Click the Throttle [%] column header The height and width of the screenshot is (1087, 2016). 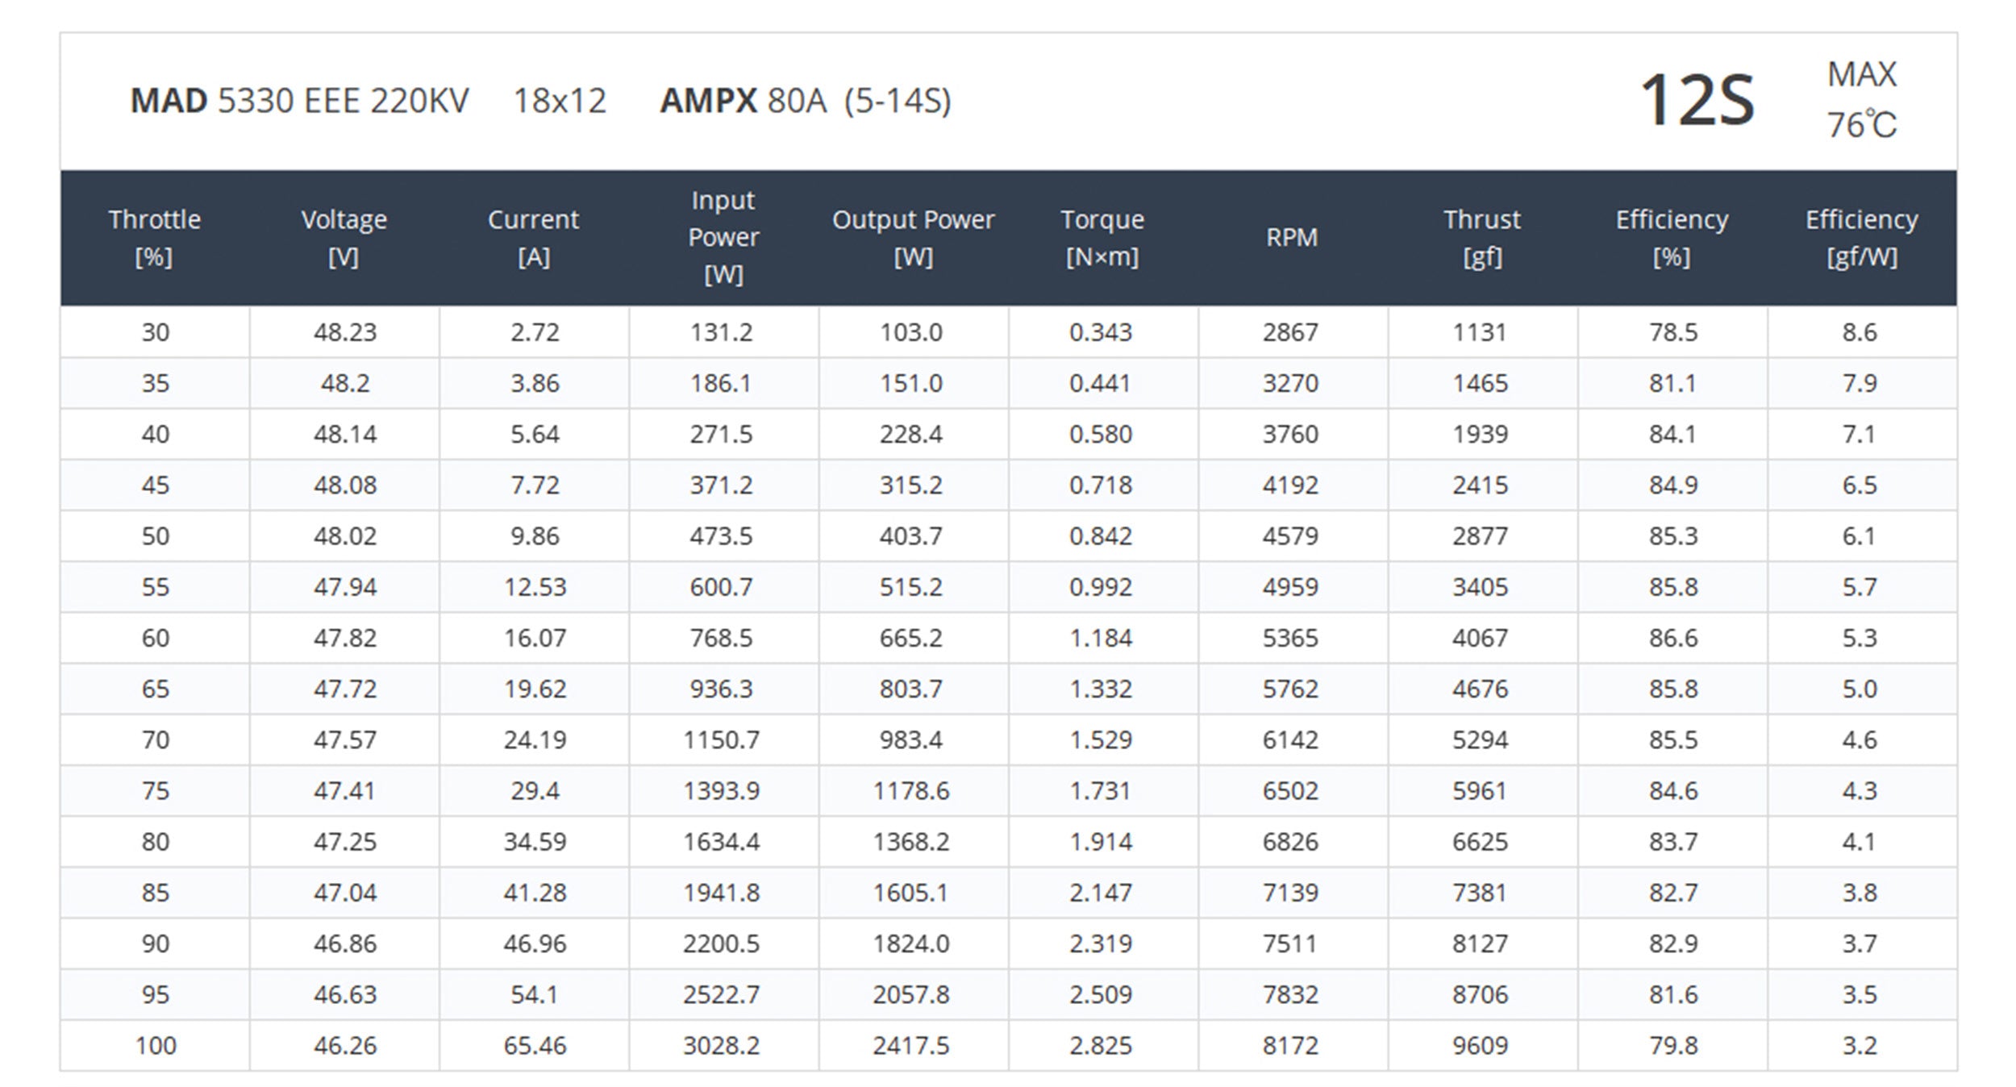point(154,238)
